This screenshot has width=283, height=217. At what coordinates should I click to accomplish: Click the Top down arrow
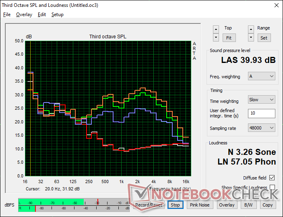216,38
